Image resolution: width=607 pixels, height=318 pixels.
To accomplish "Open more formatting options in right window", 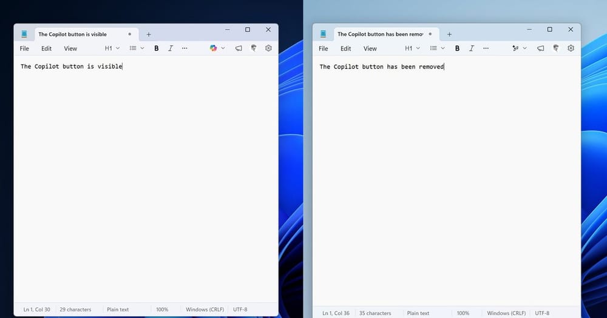I will [x=486, y=48].
